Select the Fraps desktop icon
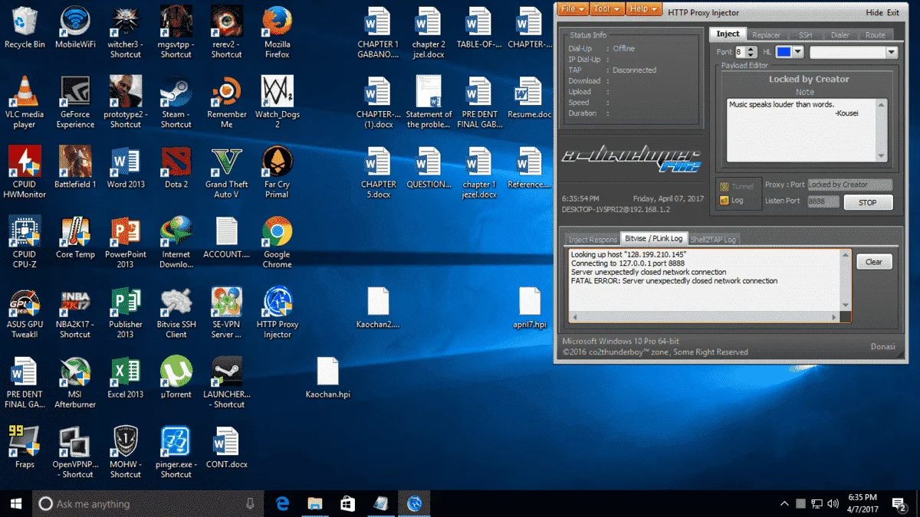Screen dimensions: 920x517 point(25,447)
